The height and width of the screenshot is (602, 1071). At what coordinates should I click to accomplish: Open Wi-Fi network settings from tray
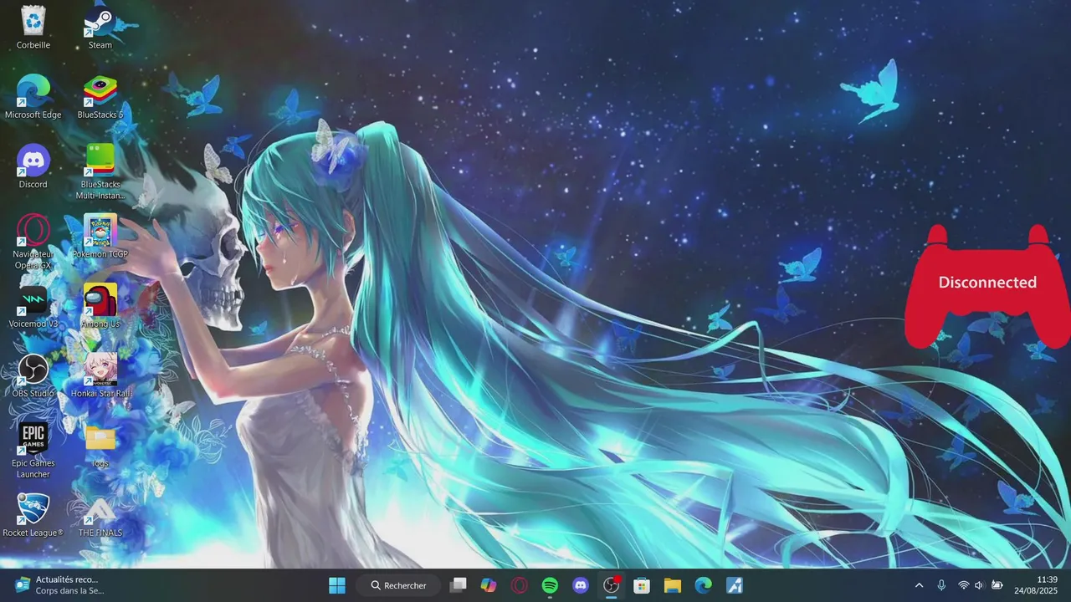click(x=963, y=585)
